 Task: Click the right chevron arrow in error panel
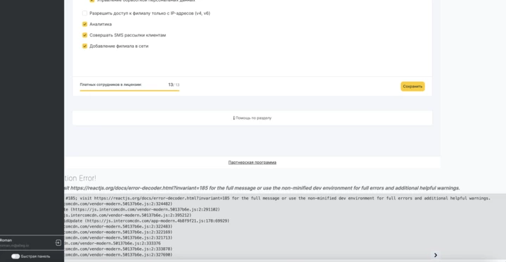pos(436,255)
